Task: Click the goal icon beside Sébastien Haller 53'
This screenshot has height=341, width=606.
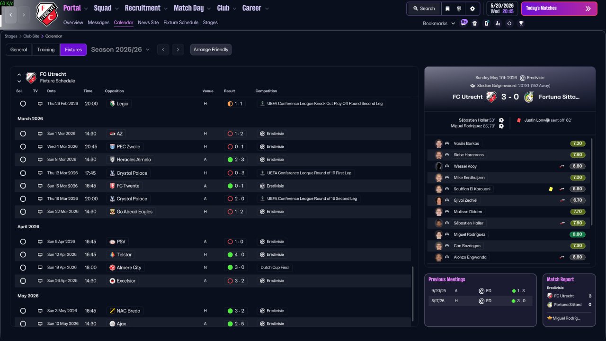Action: pos(501,120)
